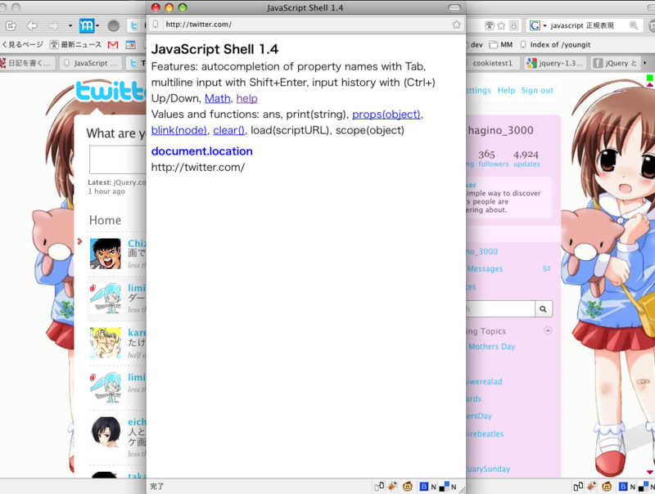Click the bookmark star in JavaScript Shell address bar

point(457,25)
